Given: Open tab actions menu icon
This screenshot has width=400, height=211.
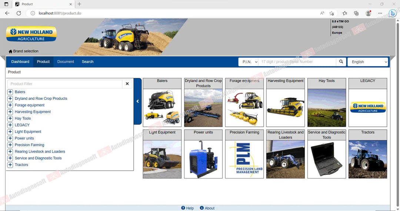Looking at the screenshot, I should pyautogui.click(x=6, y=4).
